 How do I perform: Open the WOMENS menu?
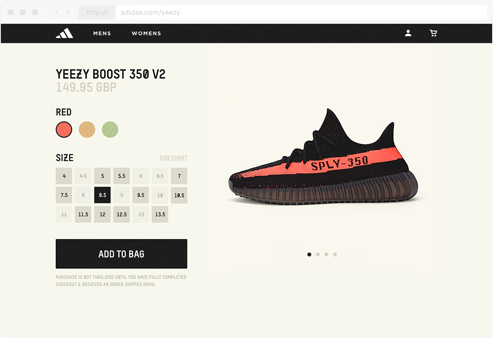(x=146, y=33)
